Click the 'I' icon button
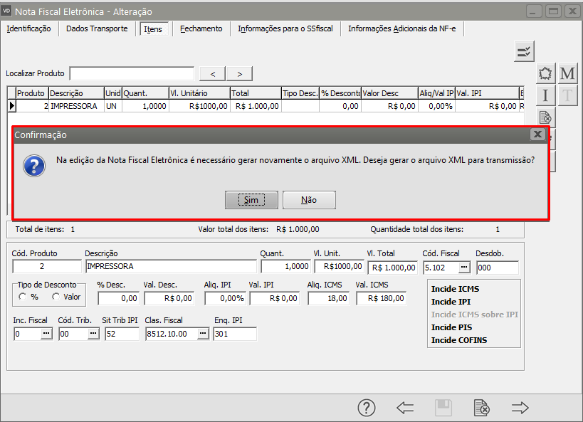Image resolution: width=583 pixels, height=422 pixels. (546, 95)
